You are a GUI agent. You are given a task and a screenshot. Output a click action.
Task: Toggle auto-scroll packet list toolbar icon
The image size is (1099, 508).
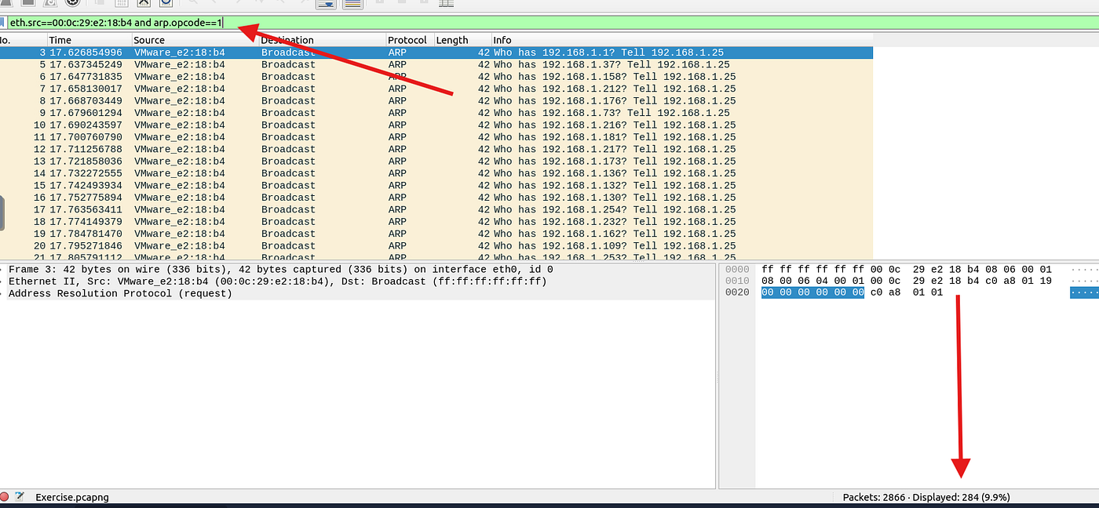pyautogui.click(x=326, y=3)
